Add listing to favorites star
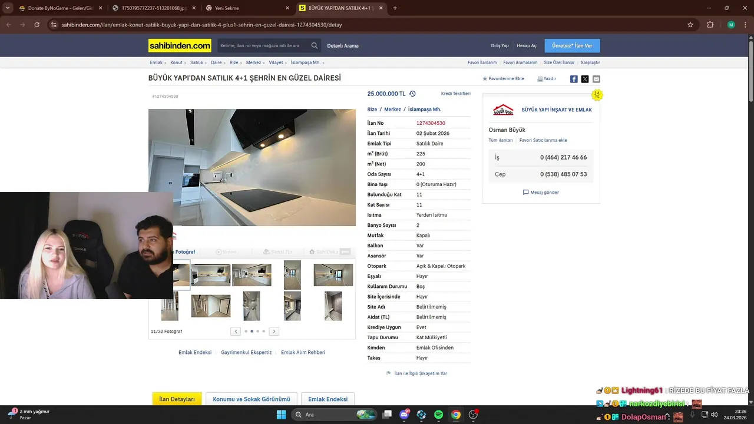 point(485,78)
